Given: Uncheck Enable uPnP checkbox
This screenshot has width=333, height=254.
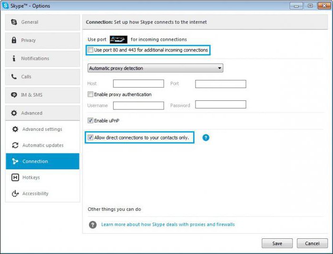Looking at the screenshot, I should [90, 120].
